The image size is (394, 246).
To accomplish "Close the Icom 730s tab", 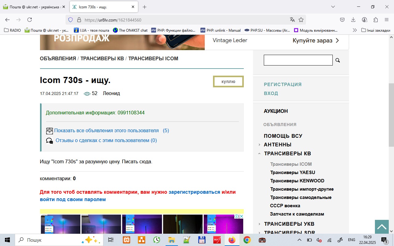I will click(x=133, y=7).
